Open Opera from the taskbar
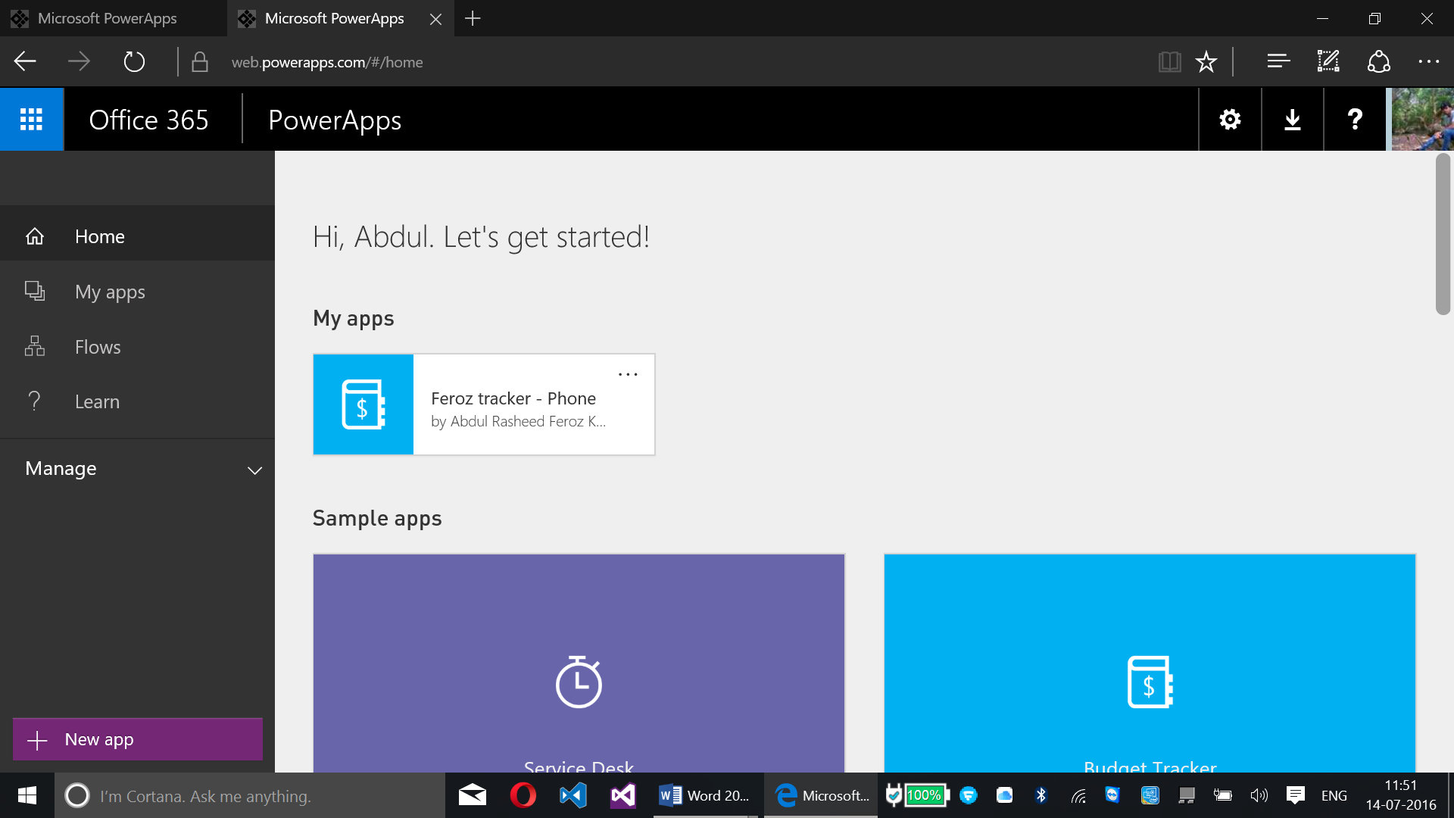This screenshot has width=1454, height=818. [523, 795]
